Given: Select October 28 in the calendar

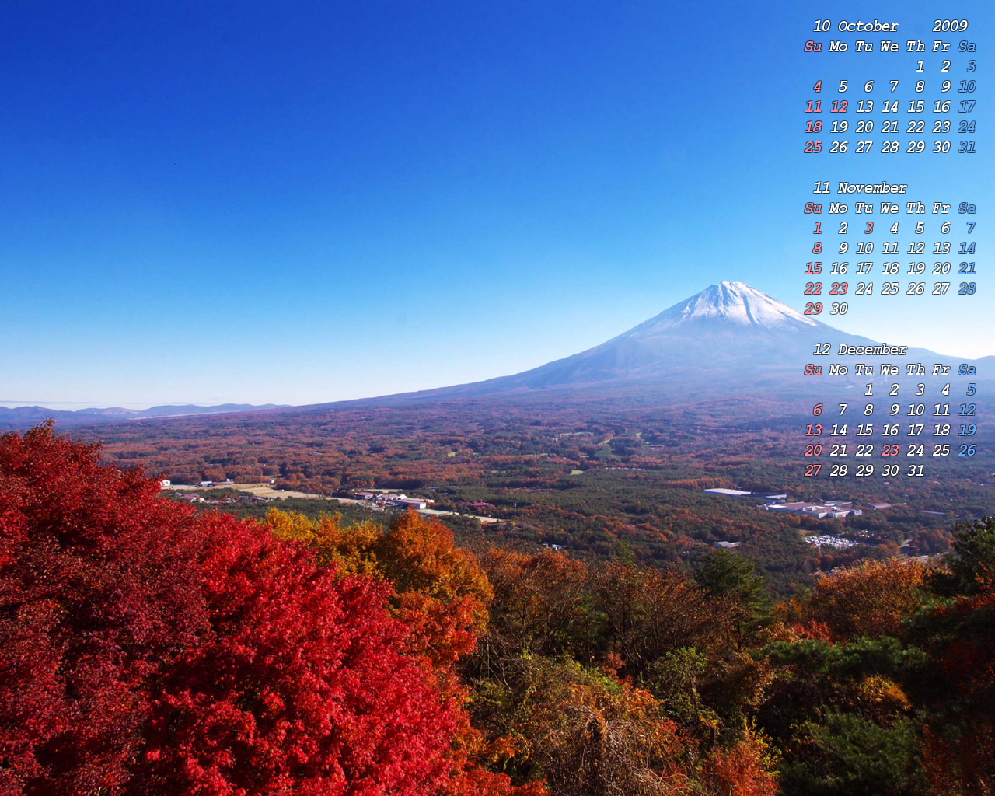Looking at the screenshot, I should [890, 148].
